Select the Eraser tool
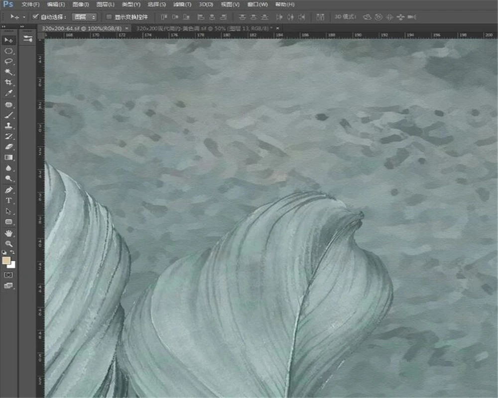This screenshot has height=398, width=498. [8, 147]
